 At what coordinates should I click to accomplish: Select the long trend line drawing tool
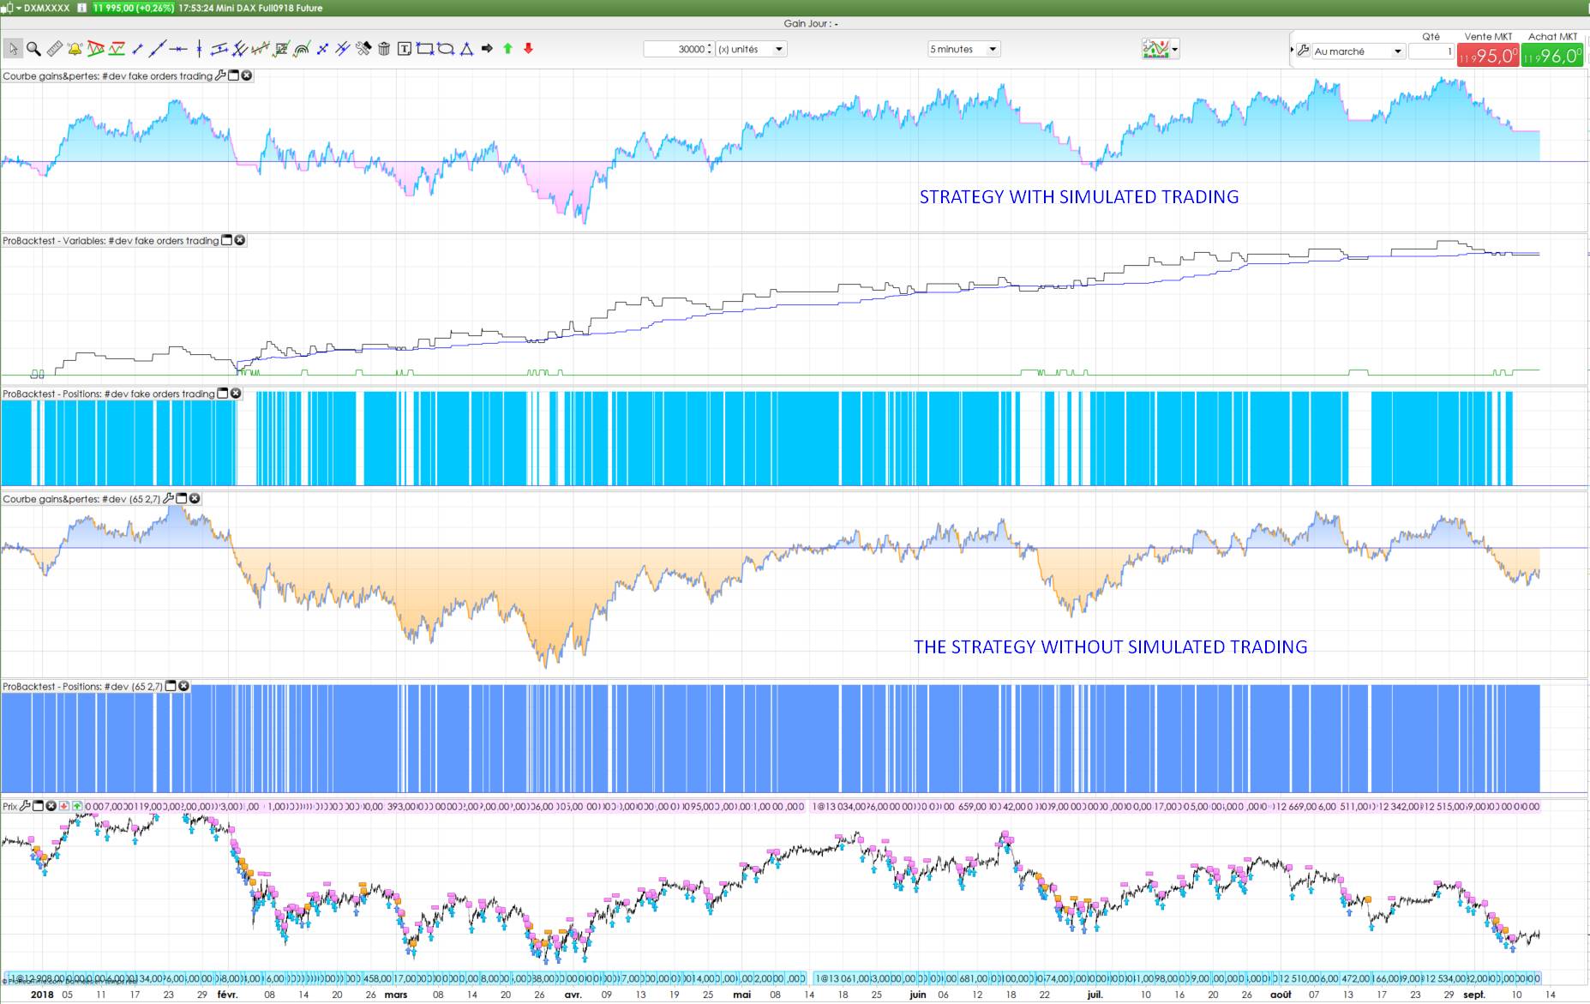point(158,49)
